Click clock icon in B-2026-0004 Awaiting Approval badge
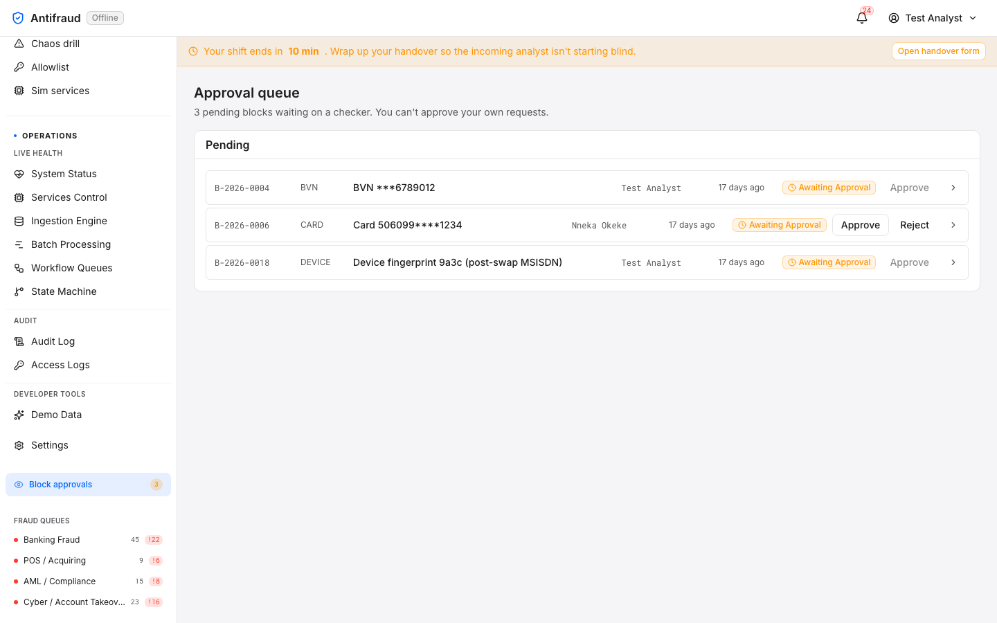Image resolution: width=997 pixels, height=623 pixels. (792, 188)
